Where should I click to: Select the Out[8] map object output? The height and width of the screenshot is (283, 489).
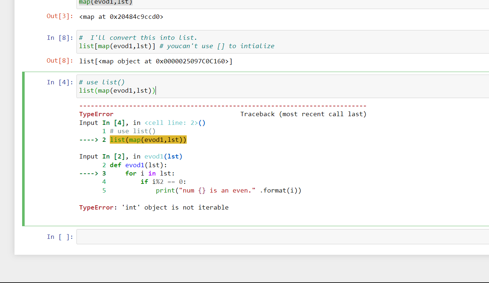pos(156,61)
